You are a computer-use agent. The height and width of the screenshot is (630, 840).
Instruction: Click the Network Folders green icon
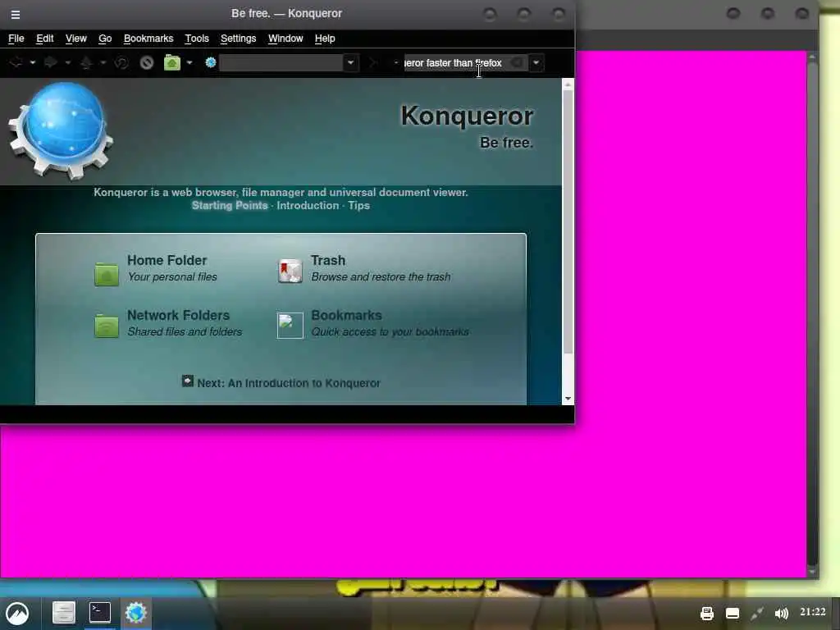point(107,325)
